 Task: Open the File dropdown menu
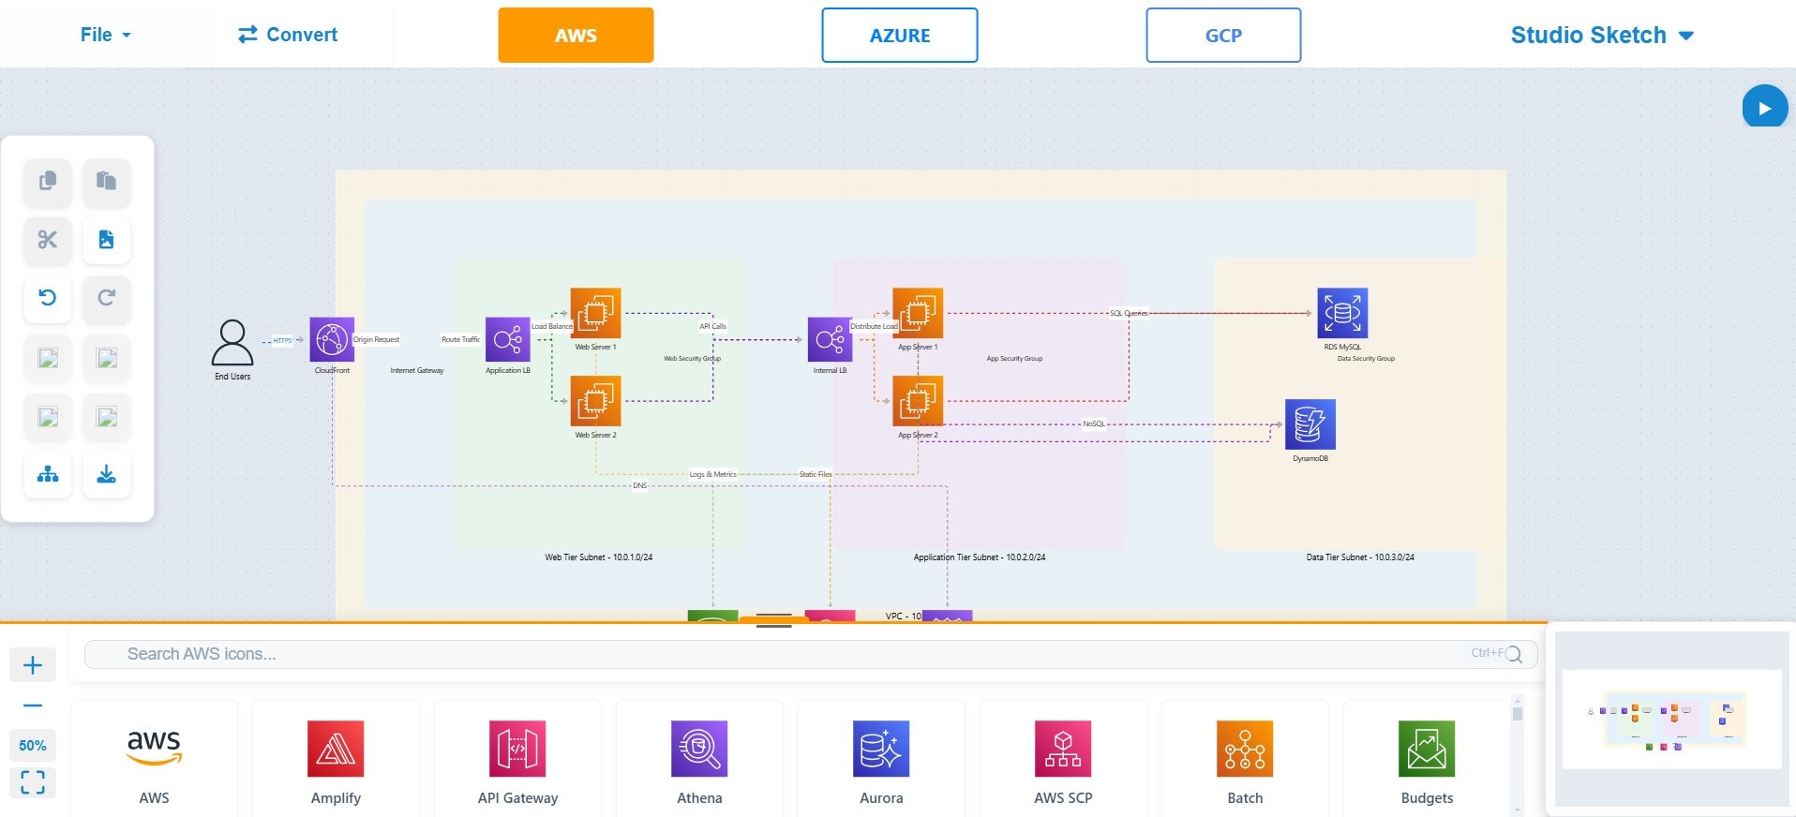point(105,35)
